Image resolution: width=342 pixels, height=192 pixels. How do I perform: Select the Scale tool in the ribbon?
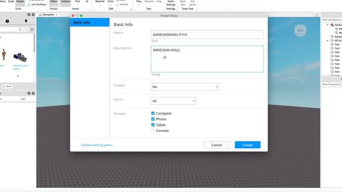click(x=11, y=1)
